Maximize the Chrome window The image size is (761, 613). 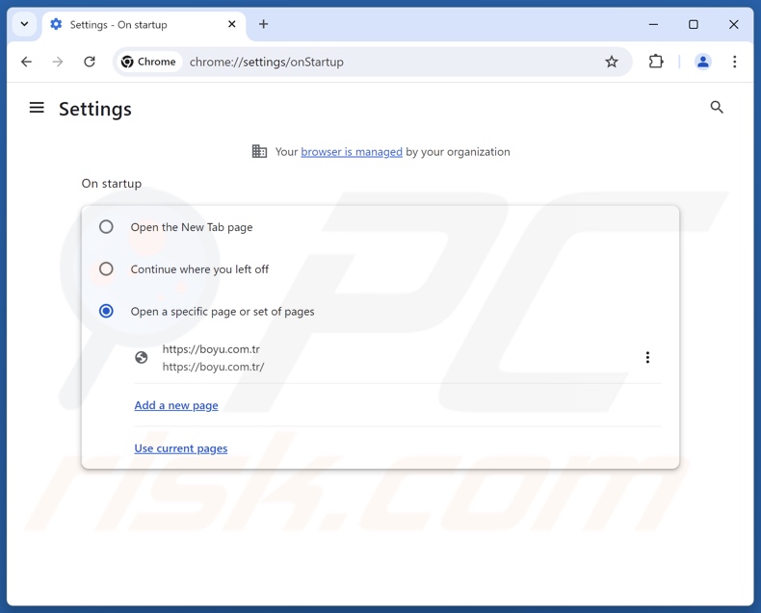pos(694,24)
